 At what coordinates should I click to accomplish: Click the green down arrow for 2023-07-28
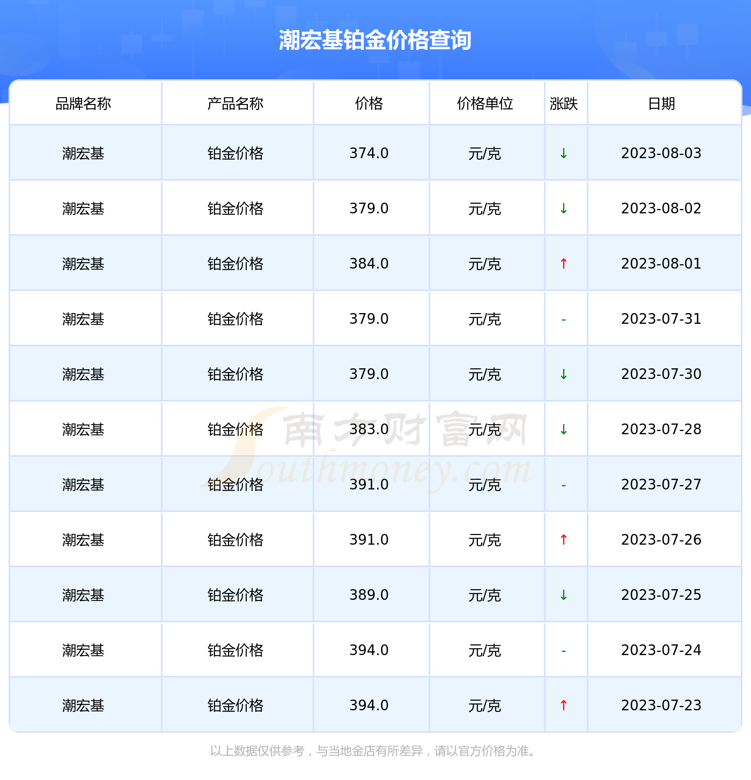tap(564, 429)
